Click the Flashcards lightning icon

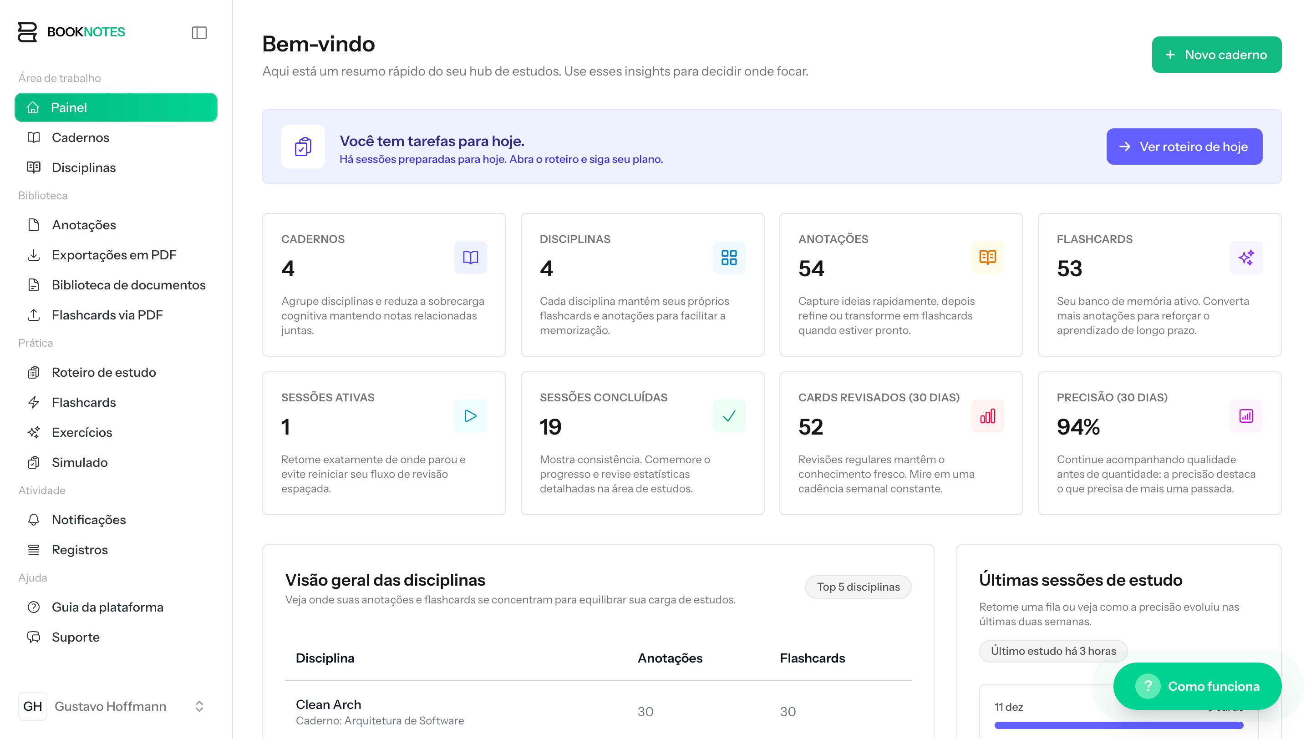(34, 402)
